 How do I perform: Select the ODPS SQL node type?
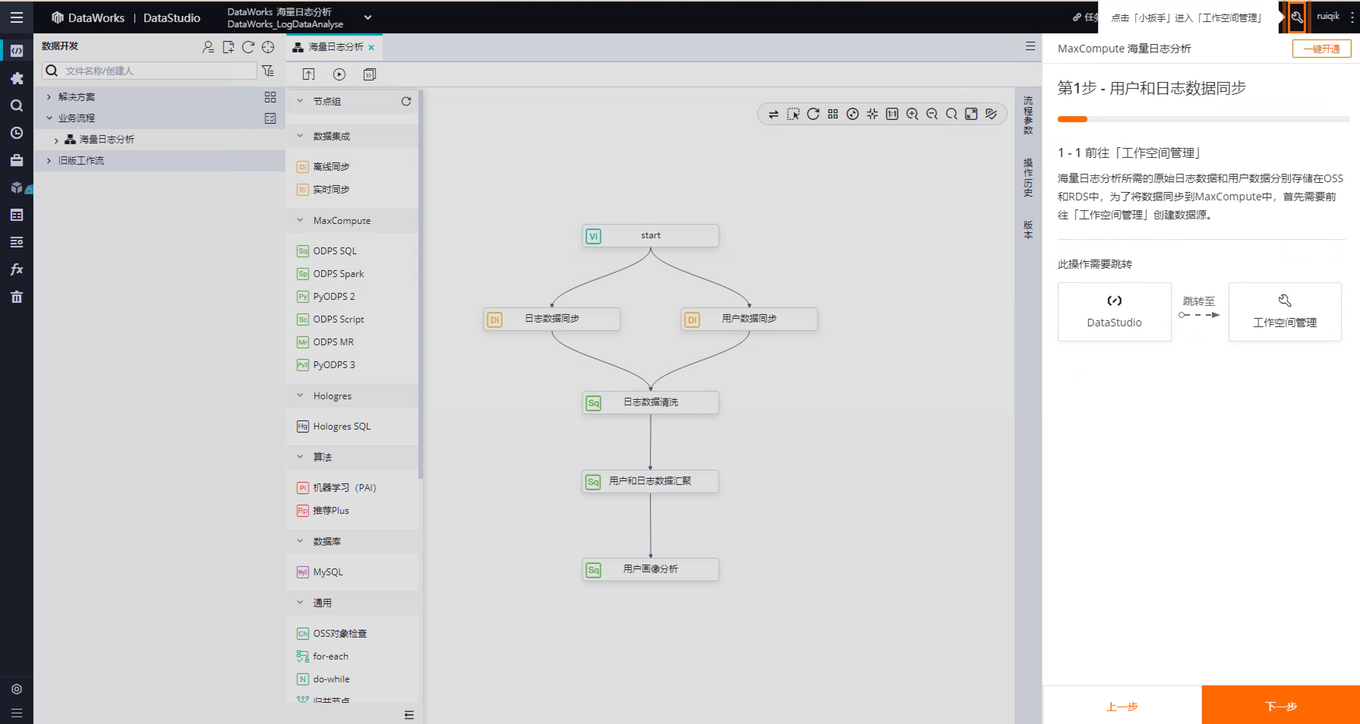click(x=327, y=251)
